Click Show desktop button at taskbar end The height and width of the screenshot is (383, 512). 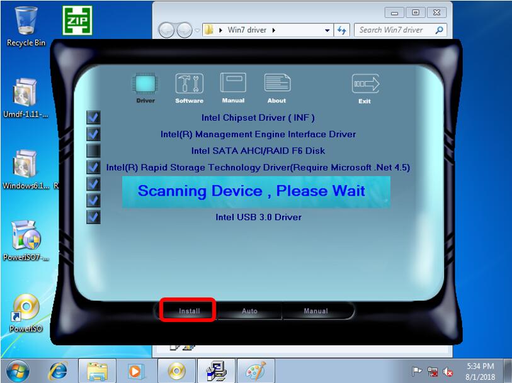508,371
